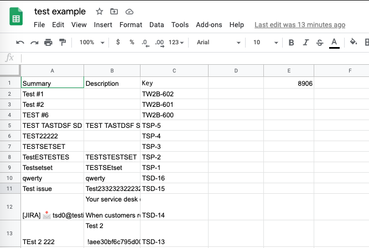Select the 'TW2B-602' cell

[174, 94]
